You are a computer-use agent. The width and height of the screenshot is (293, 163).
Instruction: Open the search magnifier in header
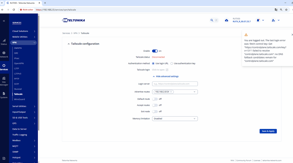pos(212,20)
